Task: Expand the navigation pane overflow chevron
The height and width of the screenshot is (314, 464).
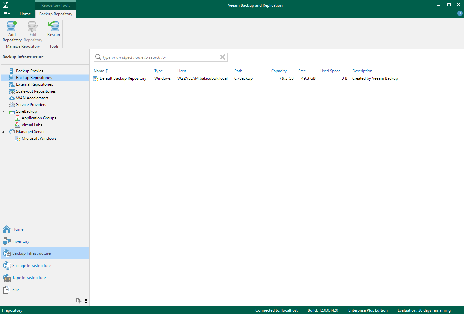Action: coord(86,301)
